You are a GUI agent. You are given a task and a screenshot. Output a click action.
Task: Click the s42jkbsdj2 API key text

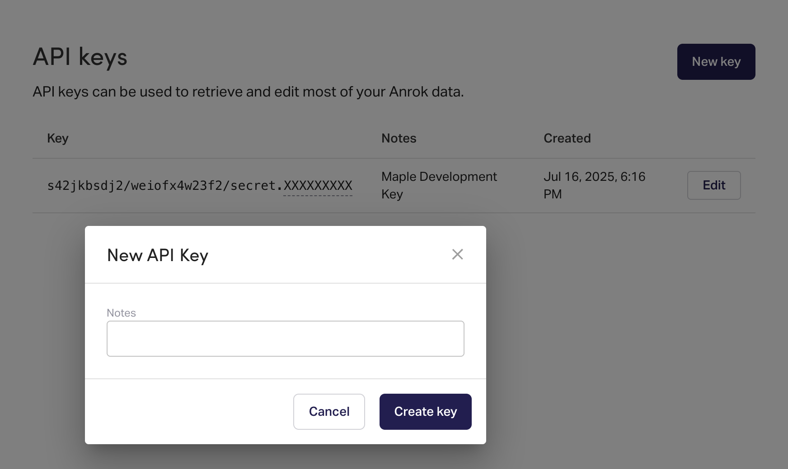tap(81, 186)
